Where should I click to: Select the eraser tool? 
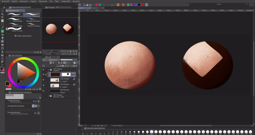[x=2, y=38]
